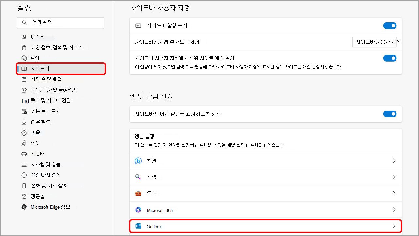Click the browser icon beside 기본 브라우저

point(24,111)
